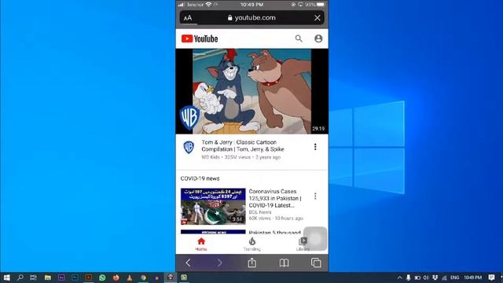
Task: Open Safari bookmarks
Action: click(x=284, y=263)
